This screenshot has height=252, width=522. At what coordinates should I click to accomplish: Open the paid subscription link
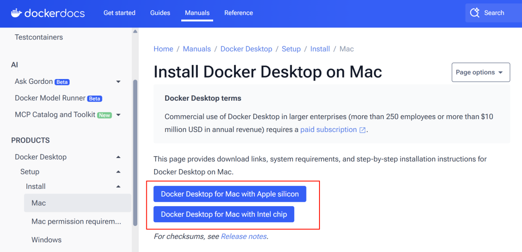(x=328, y=130)
